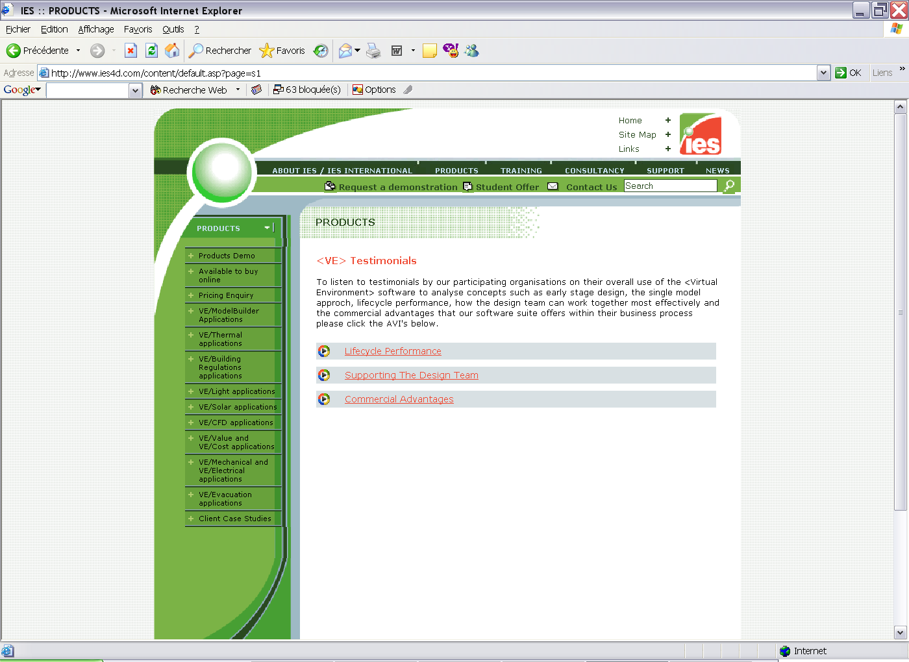This screenshot has height=662, width=909.
Task: Click the Yahoo Messenger smiley icon
Action: (x=451, y=50)
